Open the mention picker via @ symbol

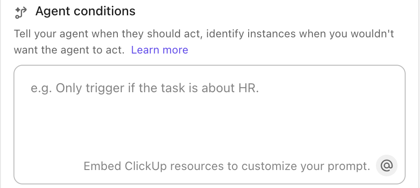pos(387,166)
